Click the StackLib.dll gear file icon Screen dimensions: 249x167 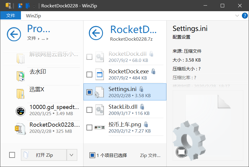coord(99,110)
